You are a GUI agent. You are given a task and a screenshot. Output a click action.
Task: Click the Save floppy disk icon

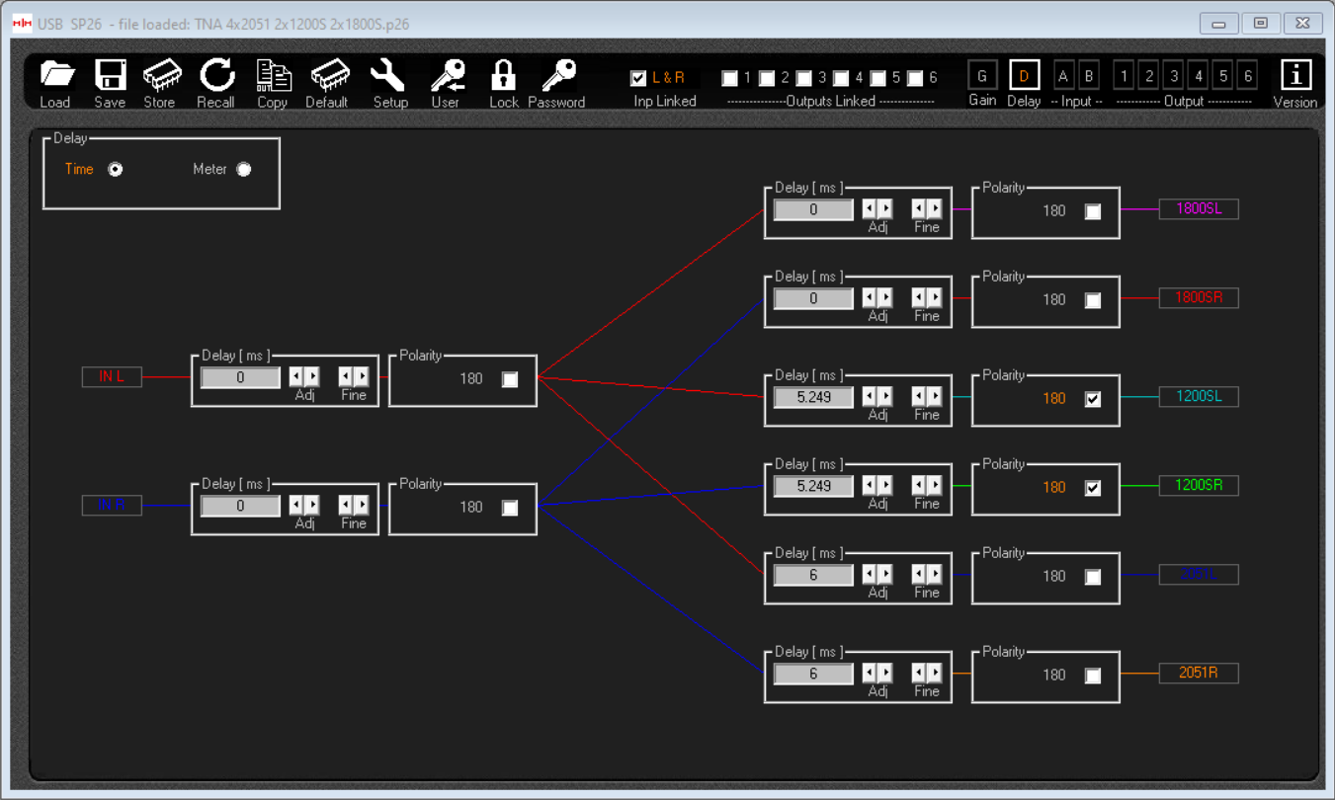pos(111,76)
